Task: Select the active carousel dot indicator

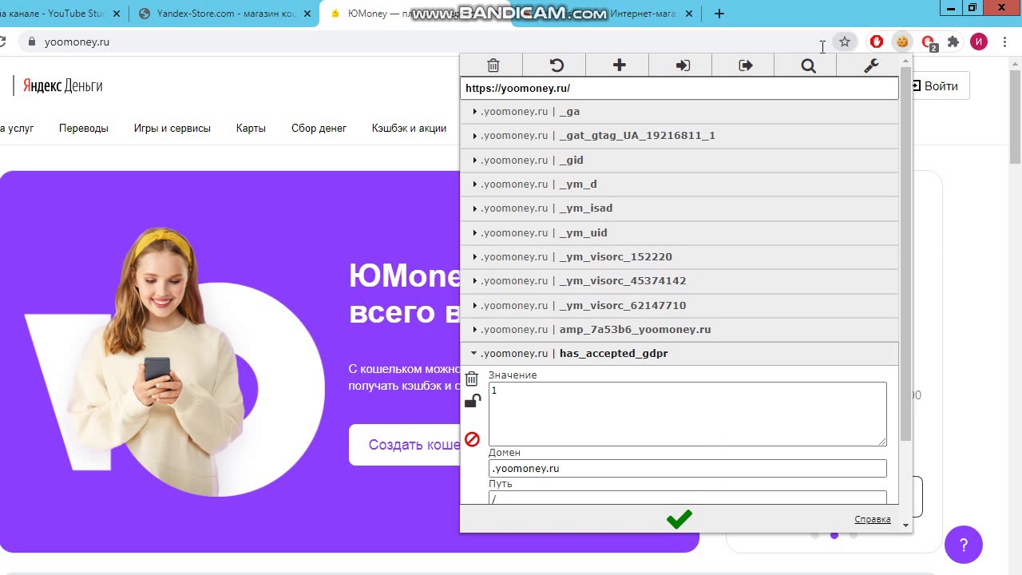Action: (834, 535)
